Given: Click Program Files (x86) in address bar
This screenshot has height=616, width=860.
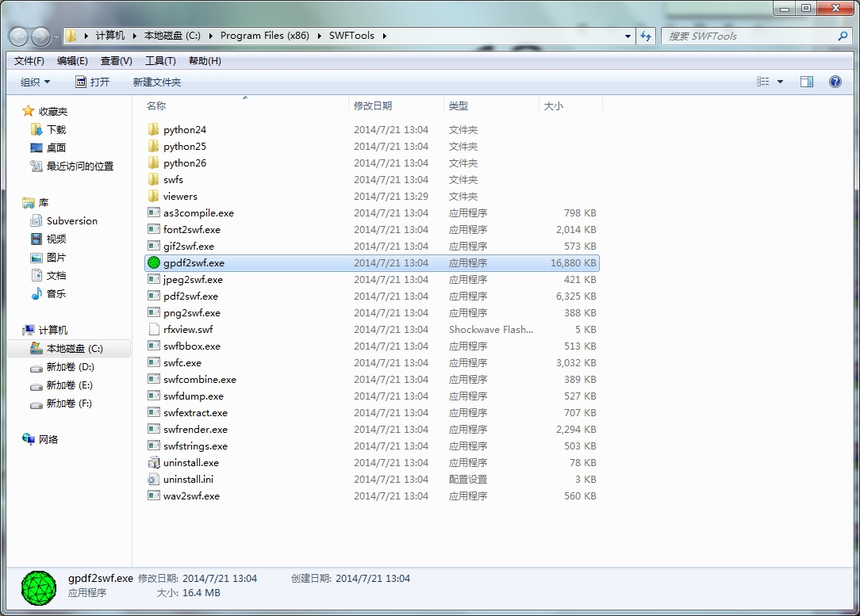Looking at the screenshot, I should (265, 36).
